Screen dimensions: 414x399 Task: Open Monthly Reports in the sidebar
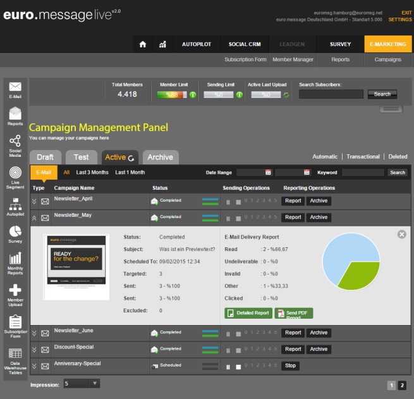click(x=15, y=264)
